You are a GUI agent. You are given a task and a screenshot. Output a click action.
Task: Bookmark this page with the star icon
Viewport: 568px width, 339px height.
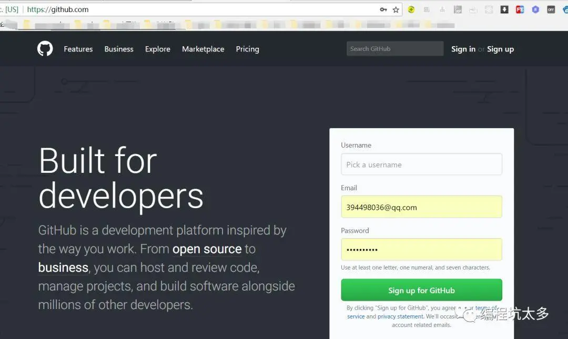(x=396, y=10)
